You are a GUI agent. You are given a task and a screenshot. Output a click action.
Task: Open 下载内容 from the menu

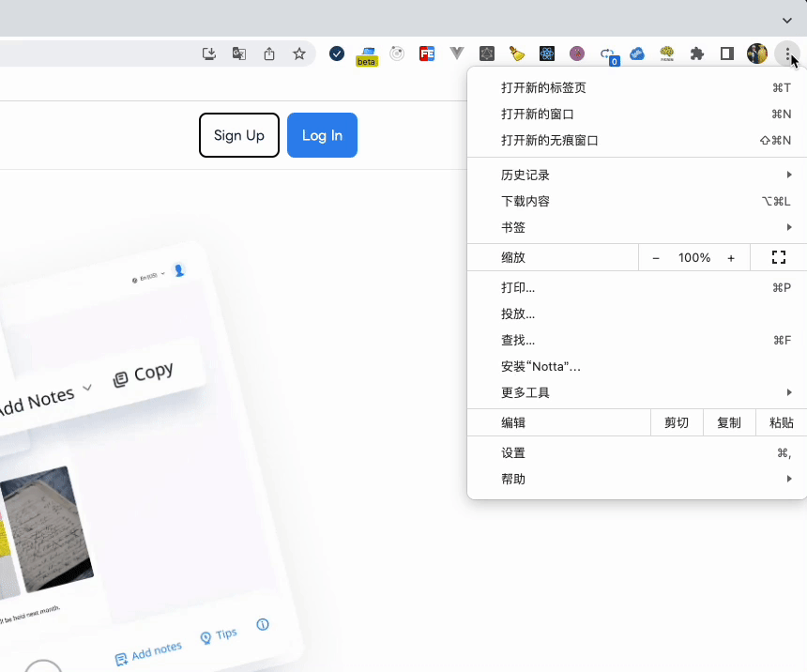tap(637, 202)
